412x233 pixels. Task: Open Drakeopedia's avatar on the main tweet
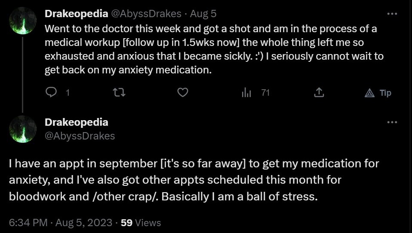point(23,129)
